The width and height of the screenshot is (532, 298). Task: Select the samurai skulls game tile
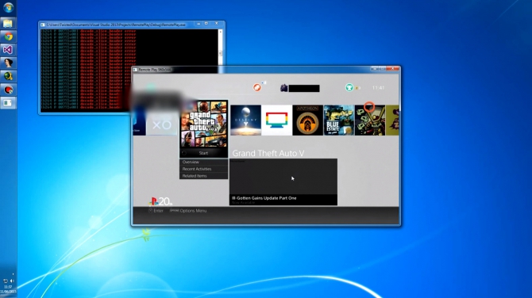(x=370, y=120)
